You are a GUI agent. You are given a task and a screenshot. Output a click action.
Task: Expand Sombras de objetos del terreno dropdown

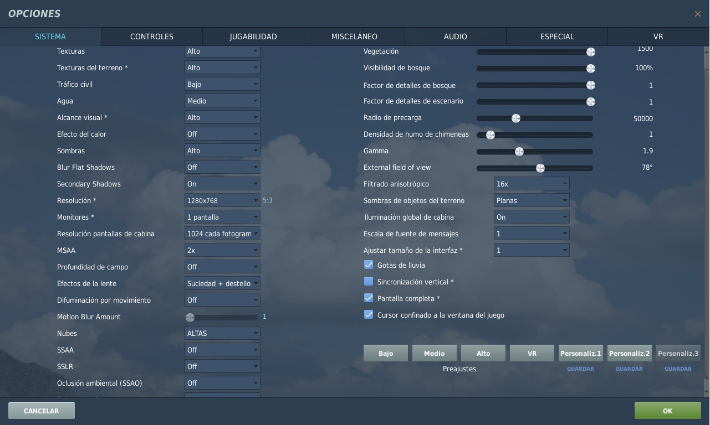pos(532,200)
